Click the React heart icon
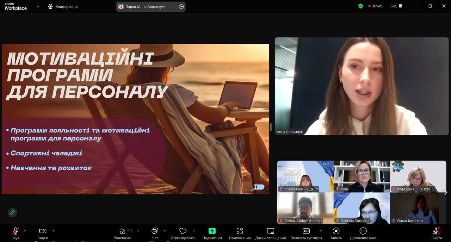The height and width of the screenshot is (242, 451). pyautogui.click(x=183, y=231)
